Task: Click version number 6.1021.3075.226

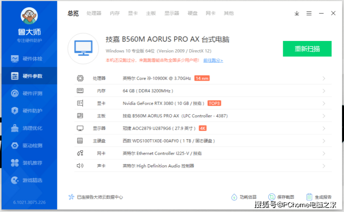Action: 29,202
